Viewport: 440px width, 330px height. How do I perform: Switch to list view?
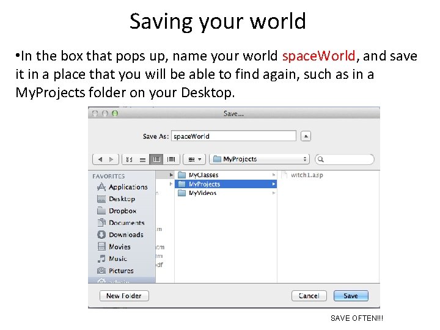point(142,159)
